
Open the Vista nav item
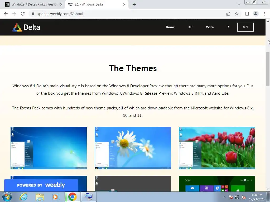point(210,27)
